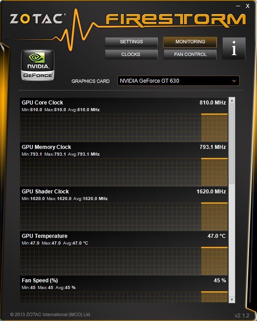Click the "v2.1.2" version text
The width and height of the screenshot is (257, 321).
click(x=241, y=315)
